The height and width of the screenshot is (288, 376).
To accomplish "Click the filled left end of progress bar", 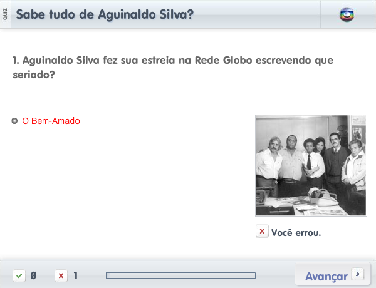I will tap(108, 275).
